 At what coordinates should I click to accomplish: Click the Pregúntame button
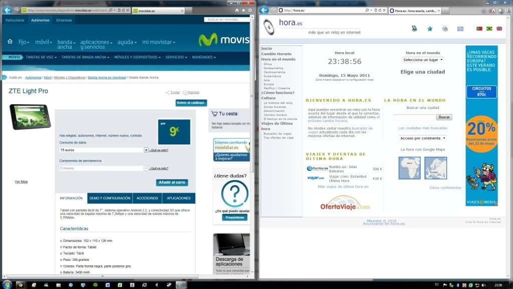point(234,217)
